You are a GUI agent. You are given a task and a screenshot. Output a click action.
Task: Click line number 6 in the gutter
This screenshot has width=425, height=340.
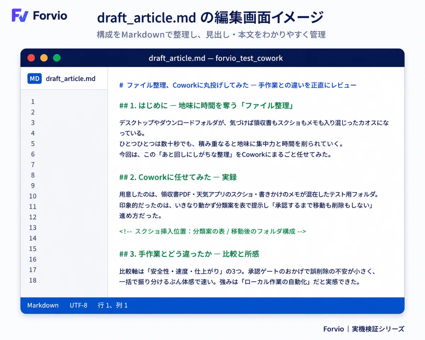(x=33, y=154)
